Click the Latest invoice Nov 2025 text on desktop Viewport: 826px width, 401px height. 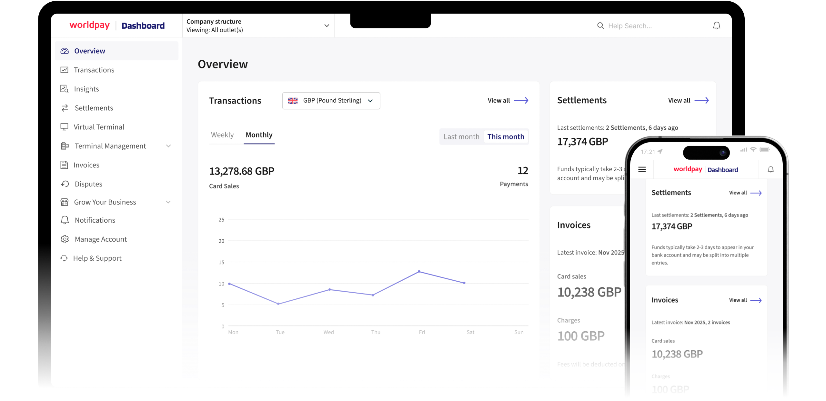[x=590, y=253]
